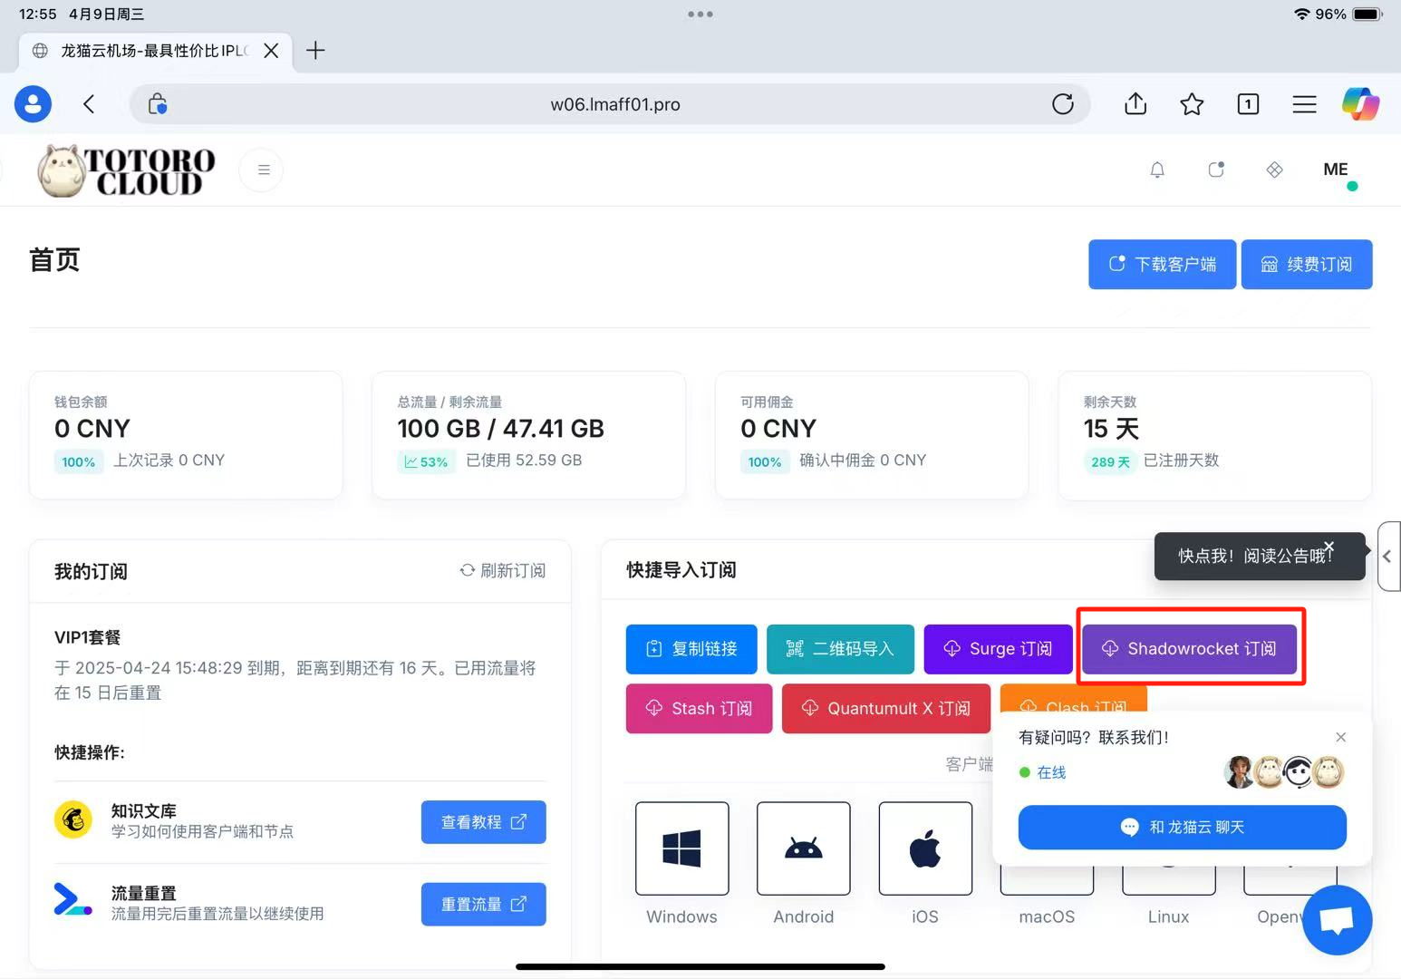Open the Copilot icon in toolbar
Screen dimensions: 1401x979
tap(1360, 104)
